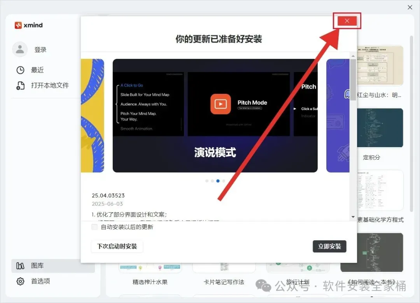Click the 演说模式 feature slide

point(215,116)
